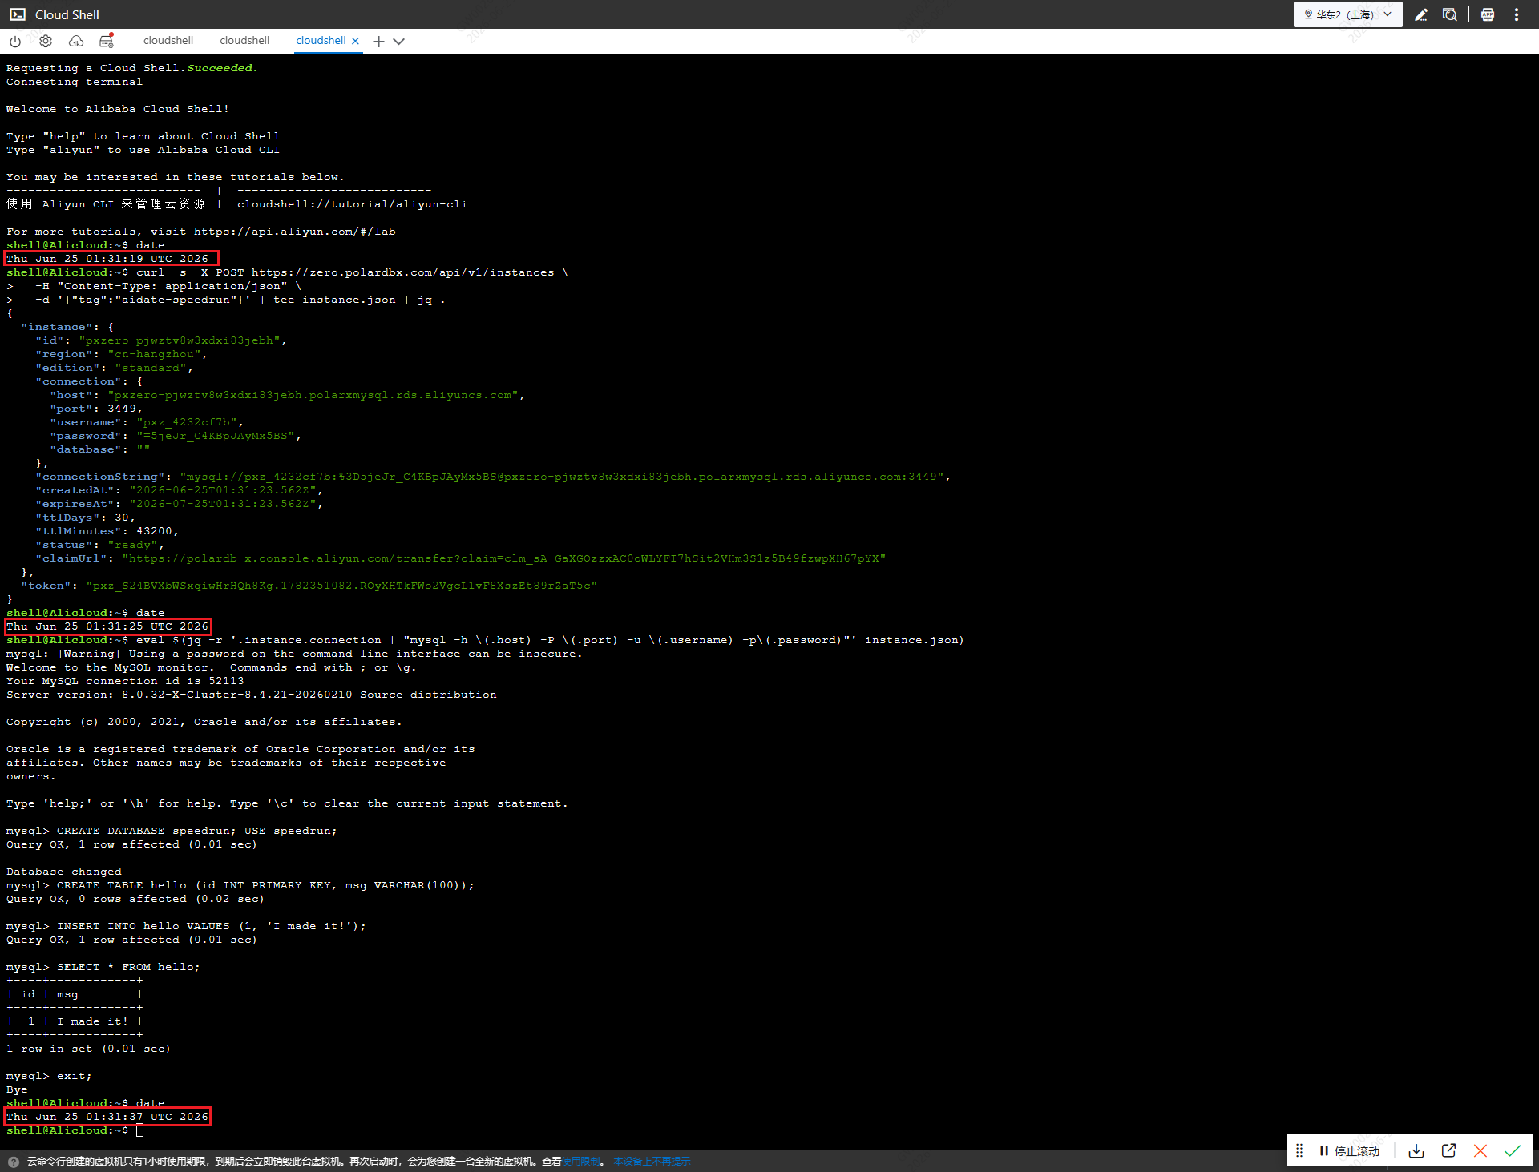Screen dimensions: 1539x1172
Task: Click the 停止滚动 pause button
Action: (1350, 1151)
